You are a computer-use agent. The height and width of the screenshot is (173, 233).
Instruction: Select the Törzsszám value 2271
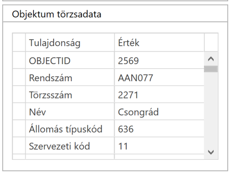coord(159,94)
